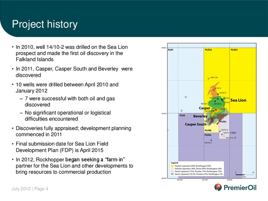Click the "14/10-1" well label

(204, 104)
